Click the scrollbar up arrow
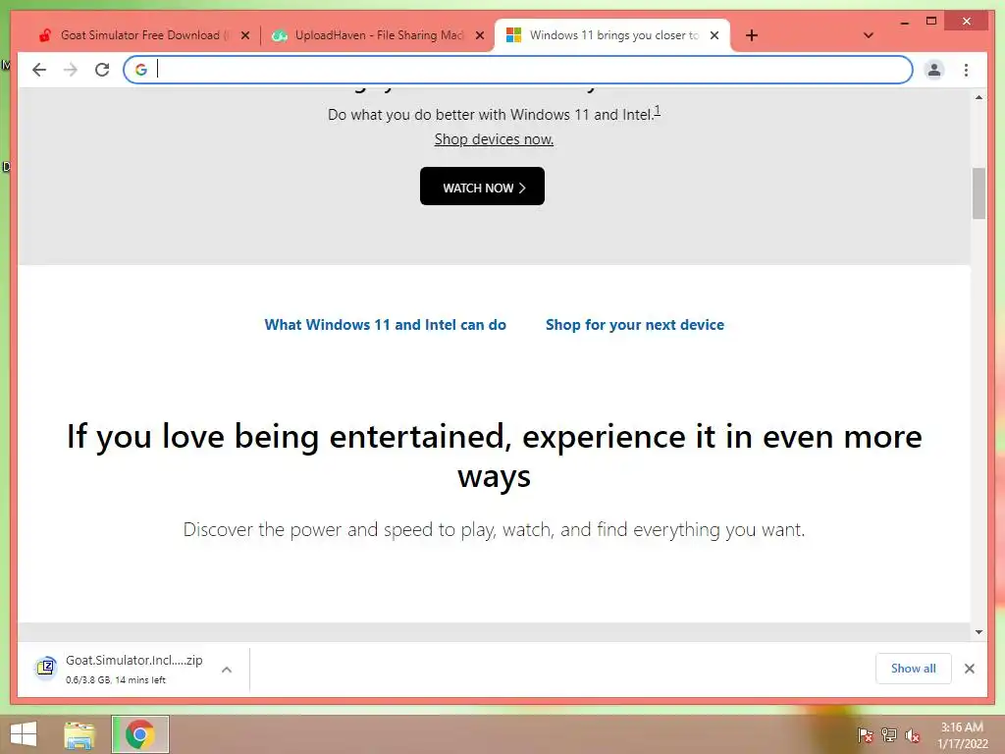This screenshot has width=1005, height=754. (x=979, y=97)
